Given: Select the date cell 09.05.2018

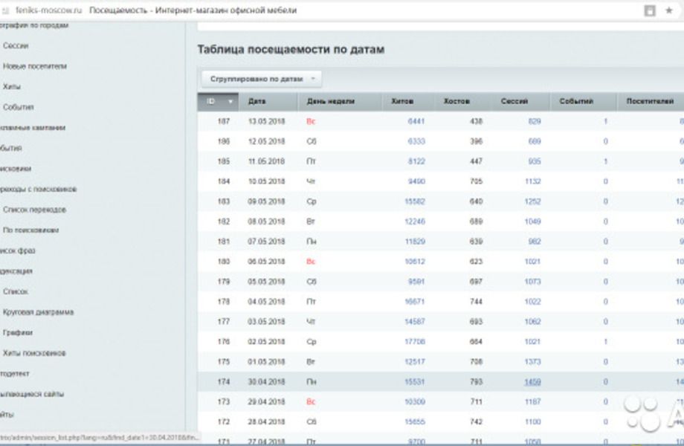Looking at the screenshot, I should pyautogui.click(x=266, y=201).
